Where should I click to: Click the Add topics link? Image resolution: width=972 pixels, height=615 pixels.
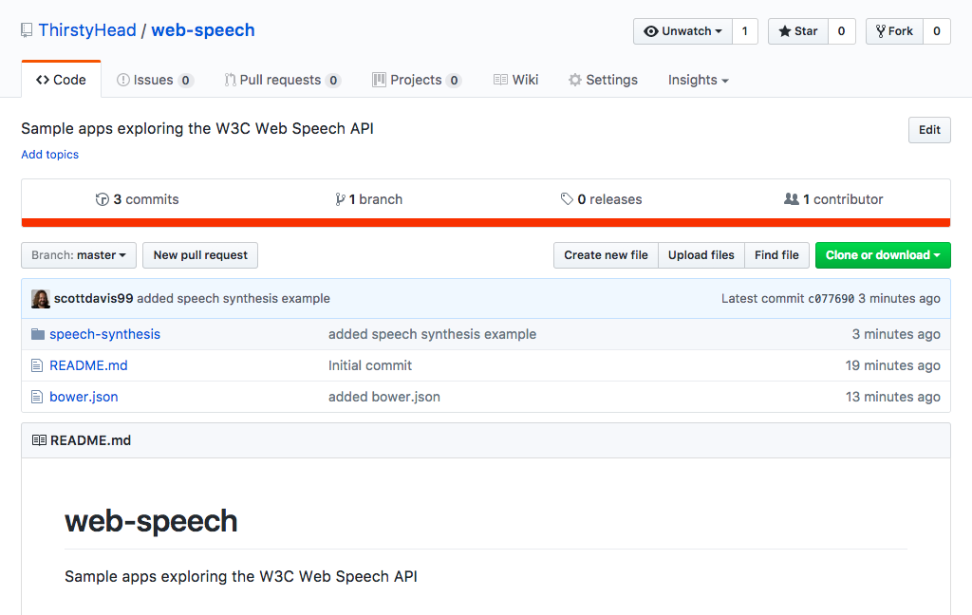[50, 155]
